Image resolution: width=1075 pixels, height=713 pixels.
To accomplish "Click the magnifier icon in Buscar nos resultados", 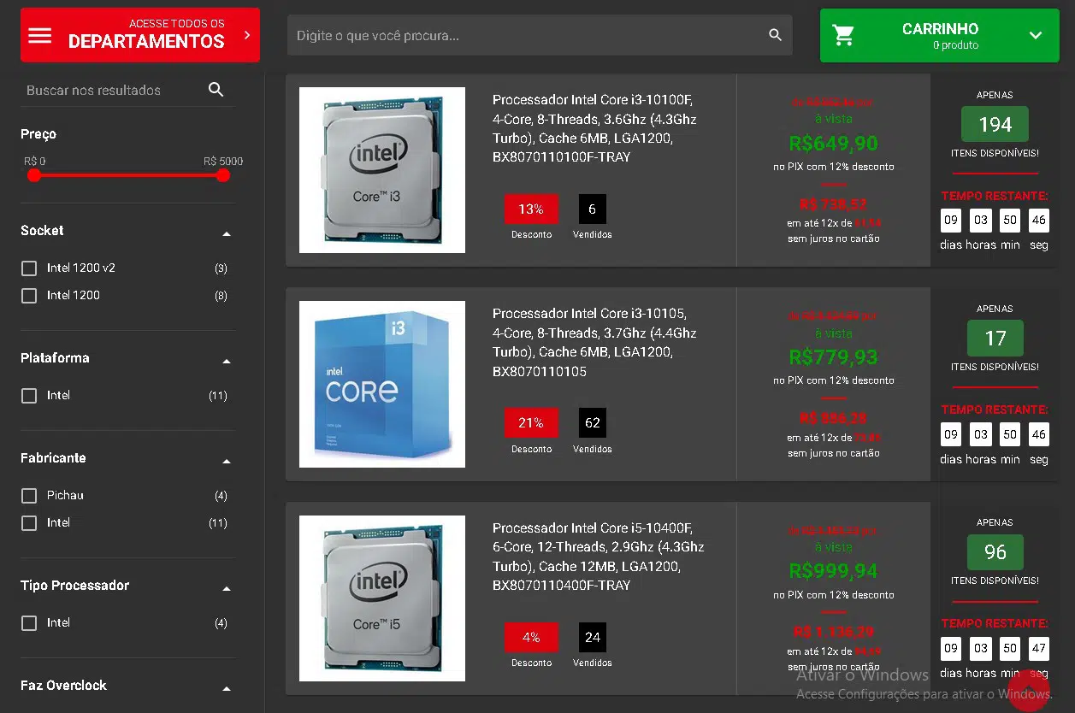I will [216, 90].
